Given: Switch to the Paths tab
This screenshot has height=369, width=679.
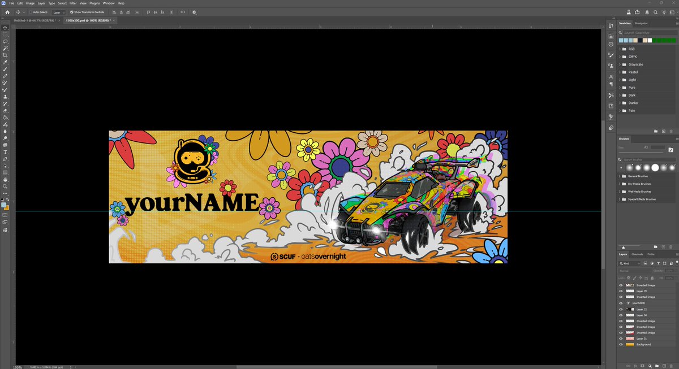Looking at the screenshot, I should [x=651, y=254].
